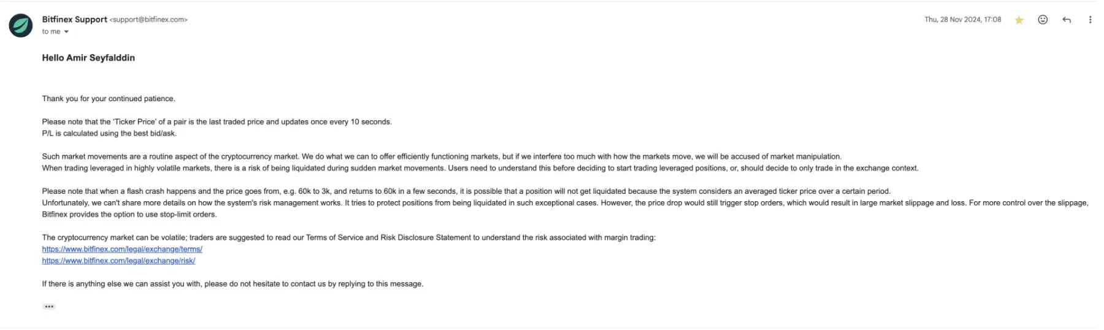Open the three-dot more options menu

coord(1090,20)
